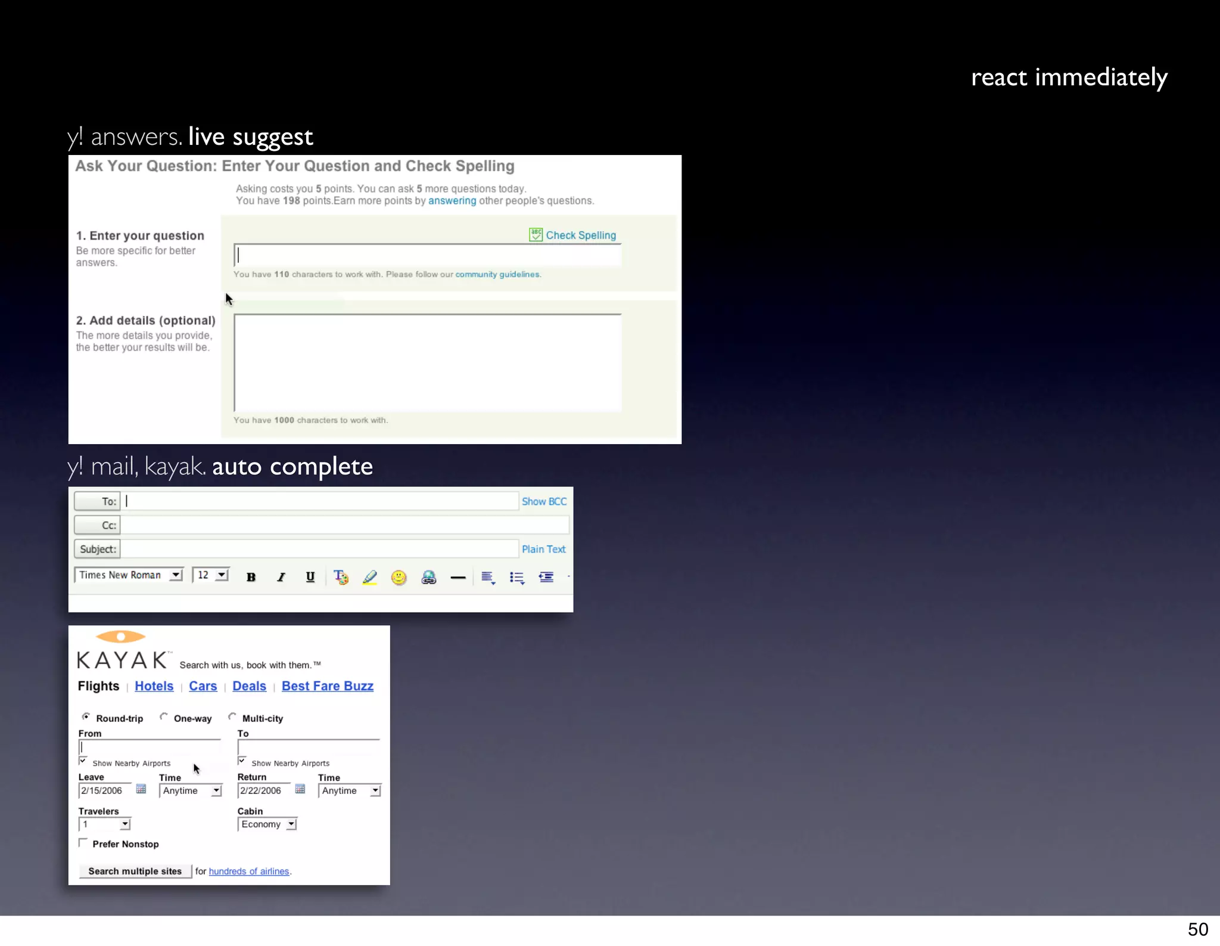Click the Check Spelling link
This screenshot has width=1220, height=946.
point(581,235)
